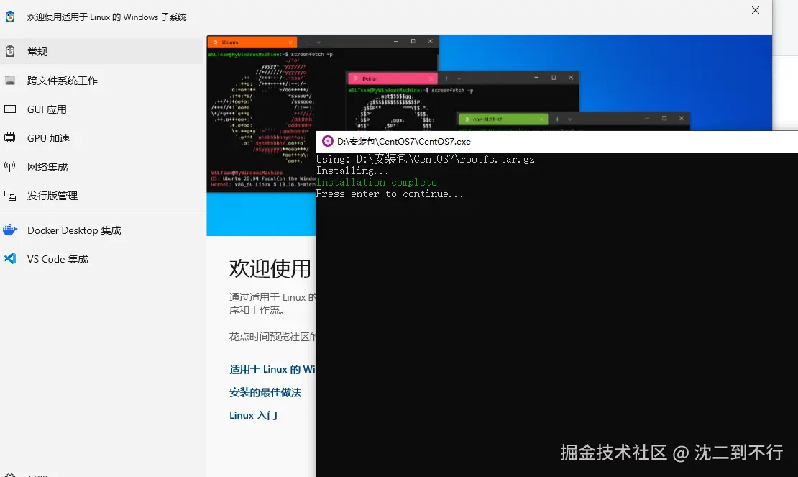Close the WSL welcome window
Screen dimensions: 798x477
(x=756, y=10)
